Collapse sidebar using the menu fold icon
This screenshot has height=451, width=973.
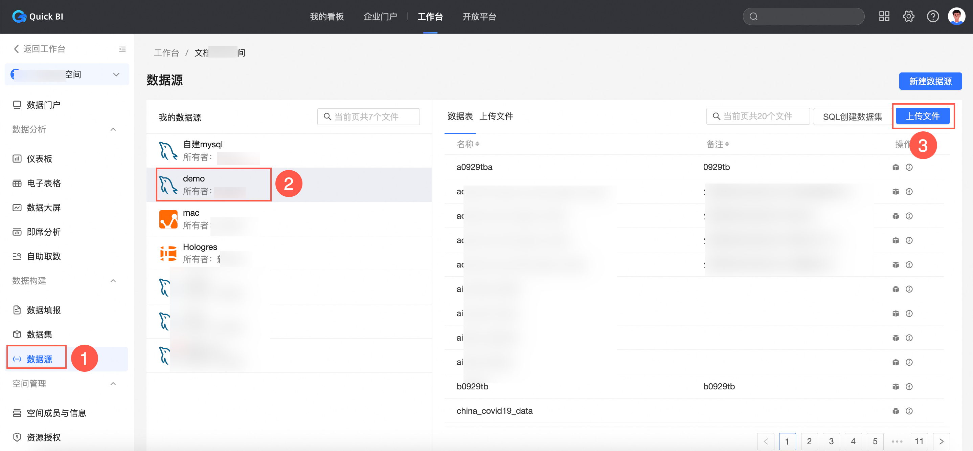click(x=122, y=49)
